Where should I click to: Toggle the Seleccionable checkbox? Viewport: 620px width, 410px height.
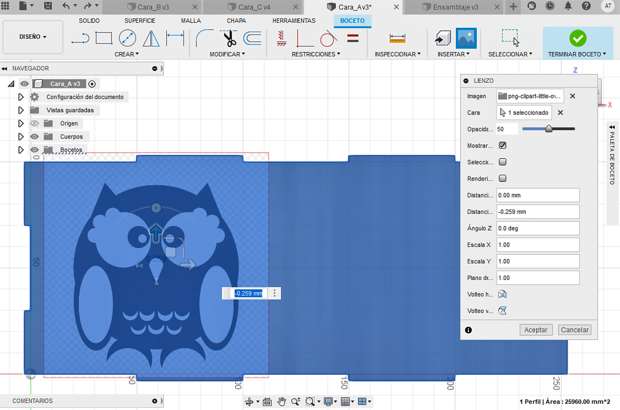(502, 162)
